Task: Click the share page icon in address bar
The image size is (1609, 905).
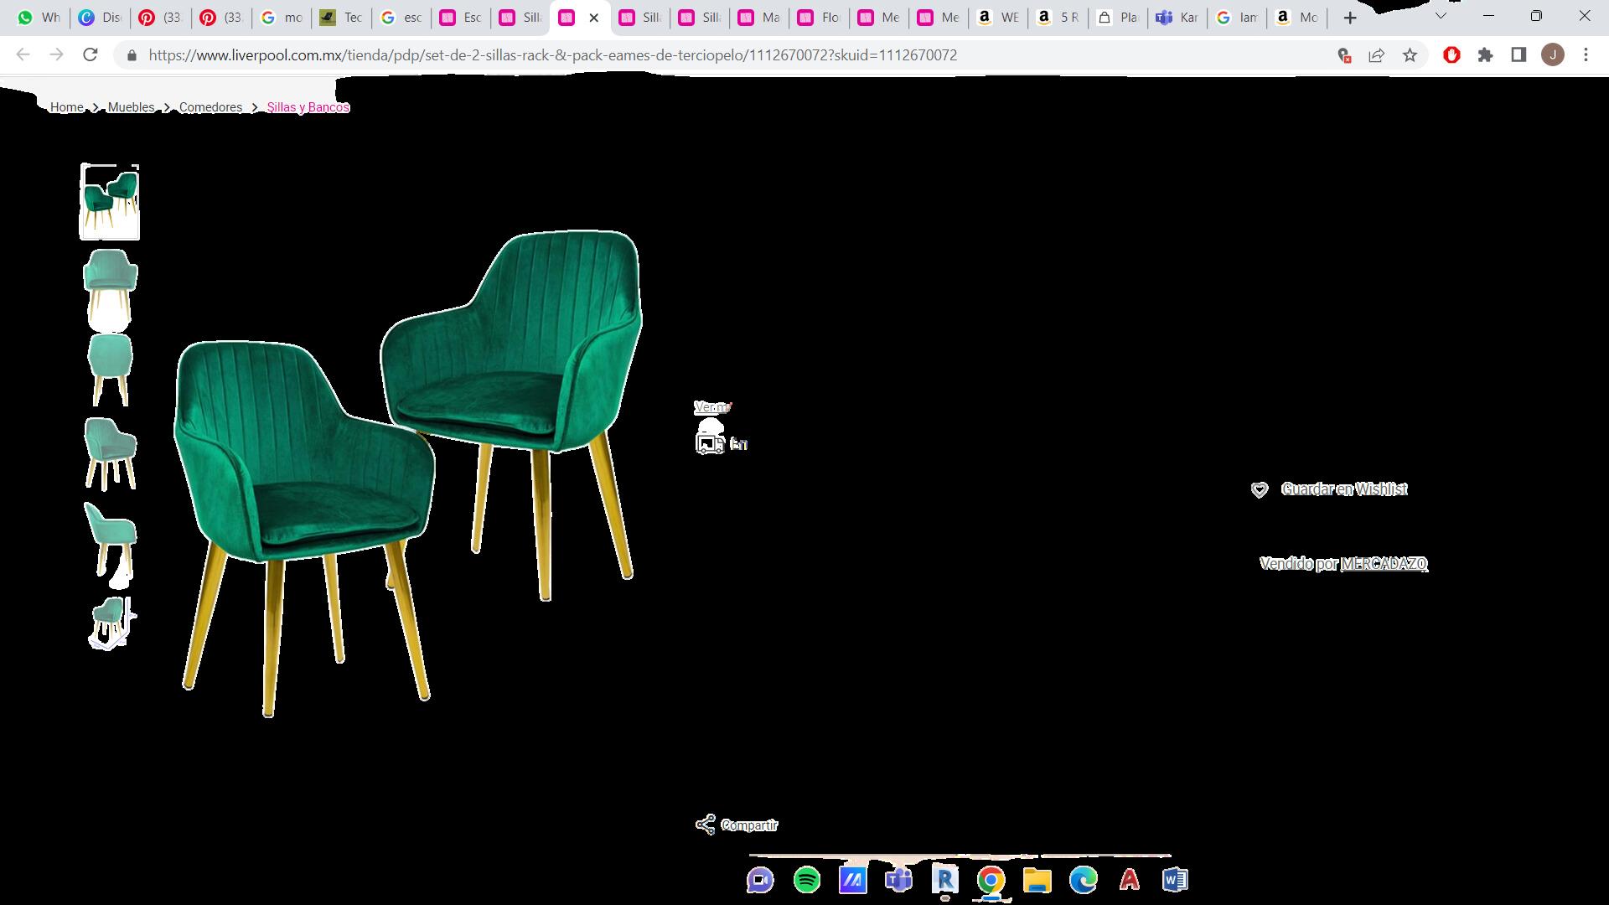Action: point(1376,55)
